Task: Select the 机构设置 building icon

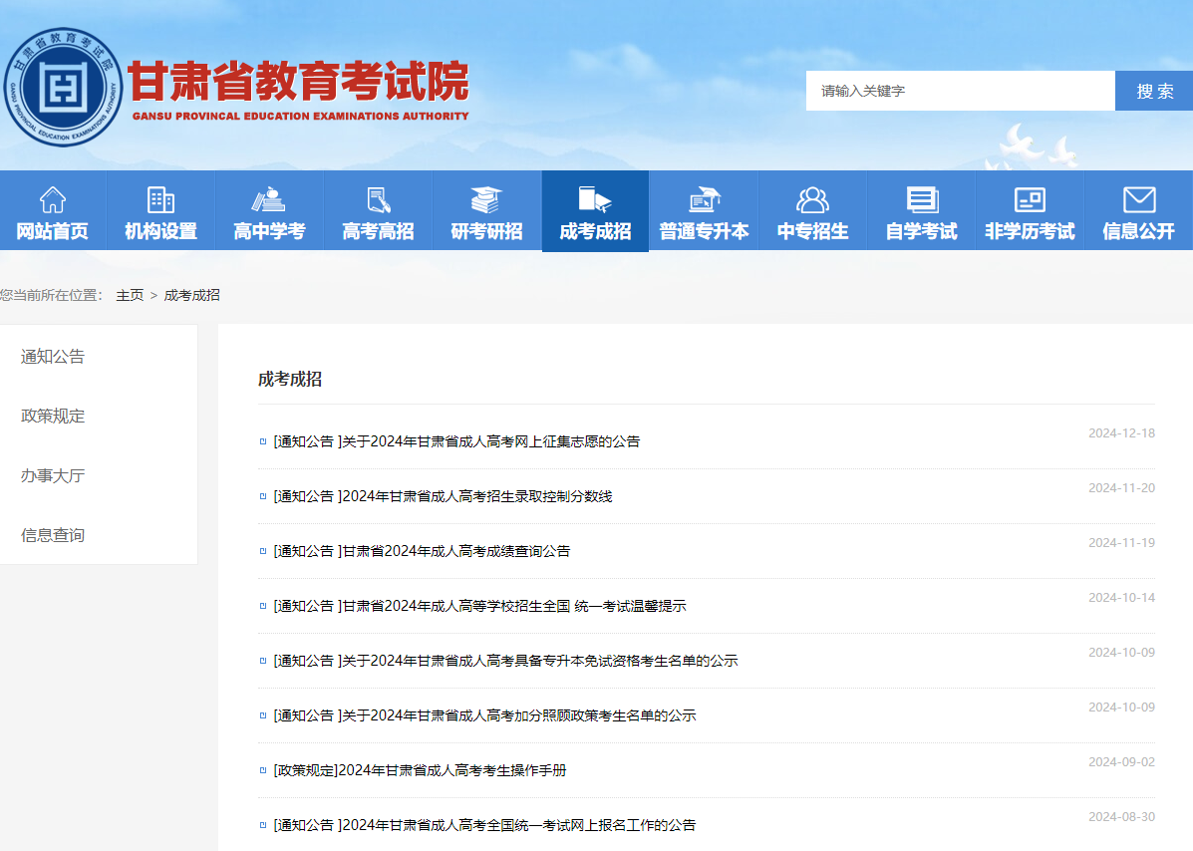Action: click(x=160, y=197)
